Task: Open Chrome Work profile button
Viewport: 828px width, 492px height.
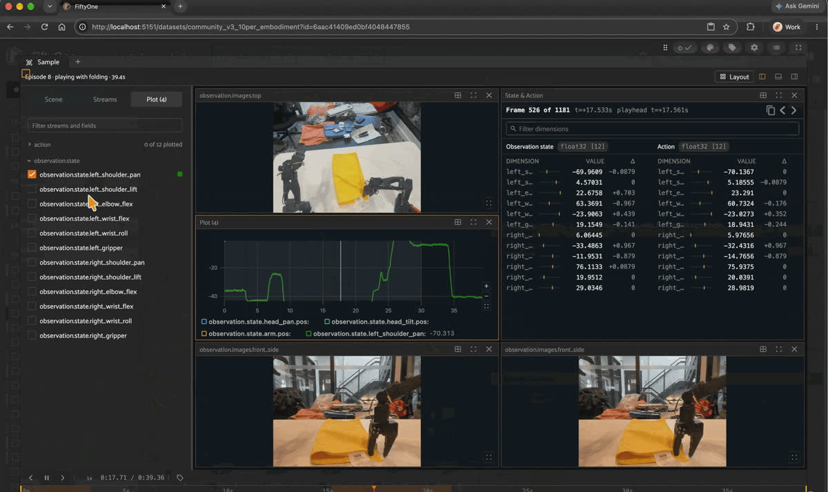Action: tap(787, 27)
